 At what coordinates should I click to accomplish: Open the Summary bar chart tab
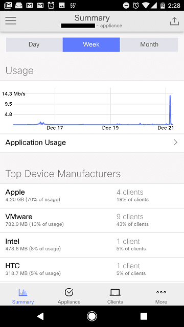(23, 296)
